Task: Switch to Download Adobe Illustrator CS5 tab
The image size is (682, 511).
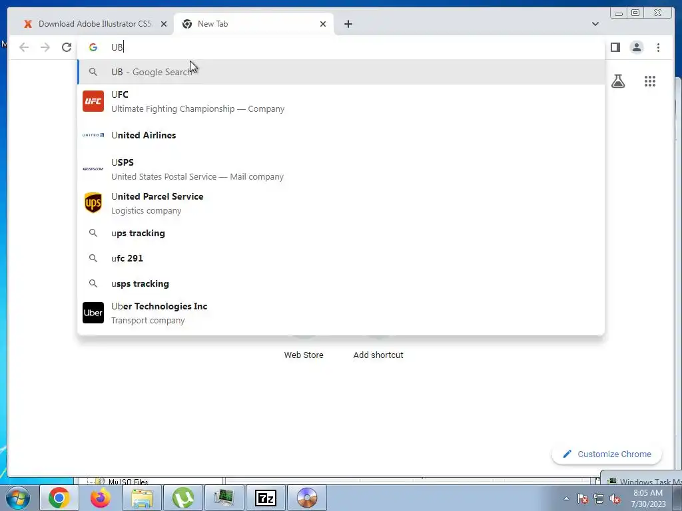Action: tap(93, 24)
